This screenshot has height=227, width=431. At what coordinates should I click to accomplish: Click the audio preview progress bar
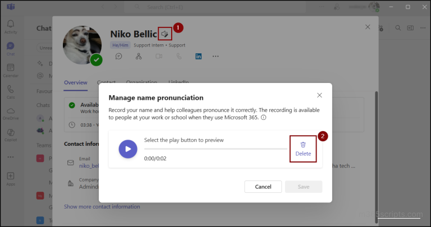pos(215,149)
